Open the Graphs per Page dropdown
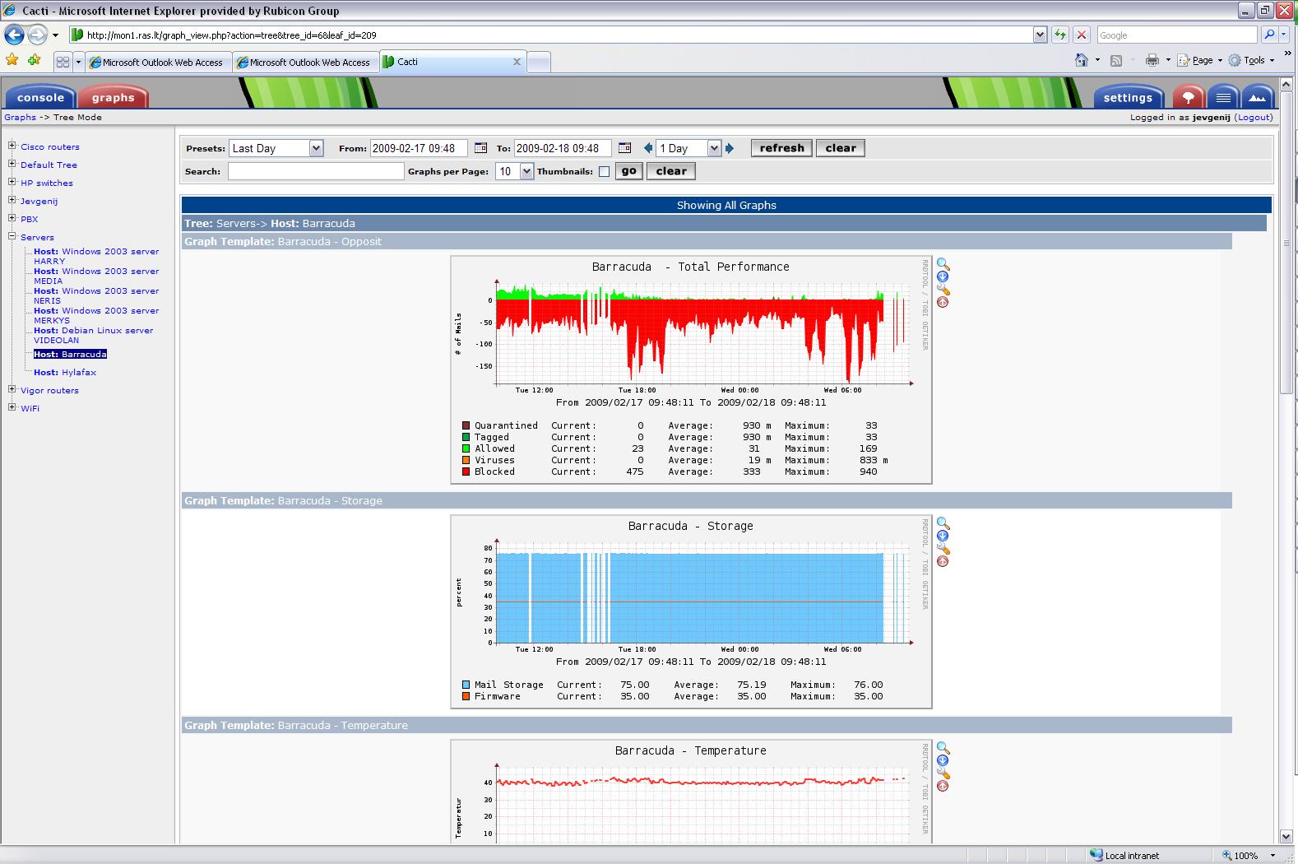The height and width of the screenshot is (864, 1298). [x=514, y=171]
